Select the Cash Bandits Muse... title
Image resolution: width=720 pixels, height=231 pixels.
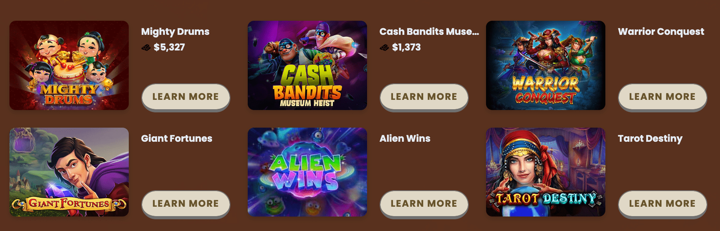429,32
